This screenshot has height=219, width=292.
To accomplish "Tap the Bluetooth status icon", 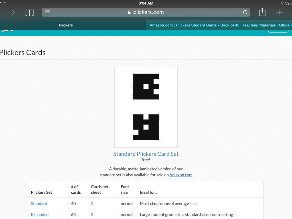I will [282, 3].
